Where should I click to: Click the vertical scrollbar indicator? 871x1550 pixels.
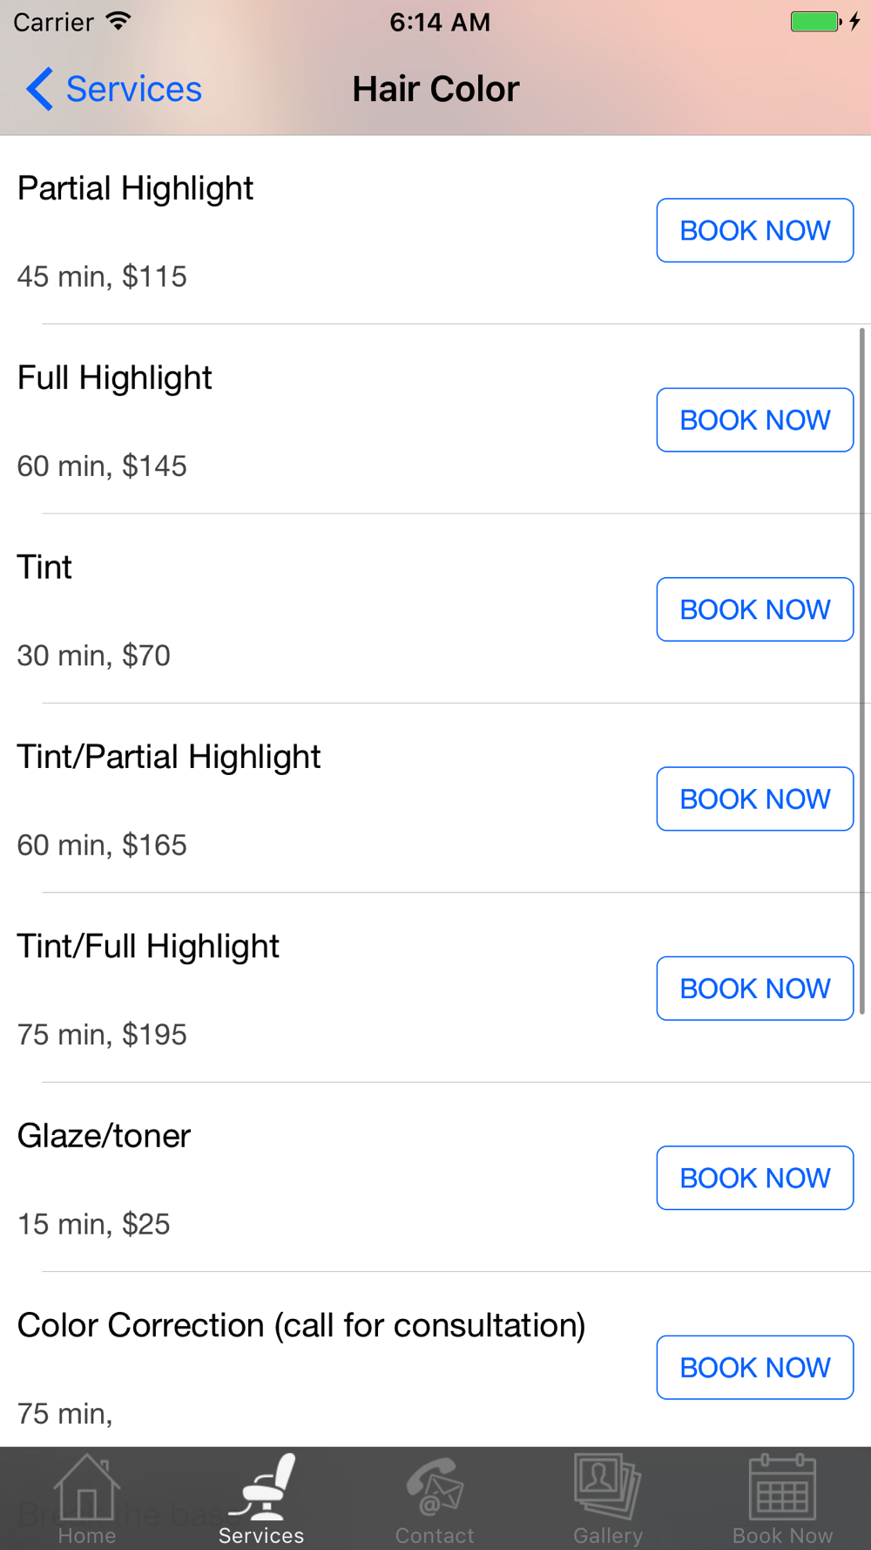tap(862, 671)
